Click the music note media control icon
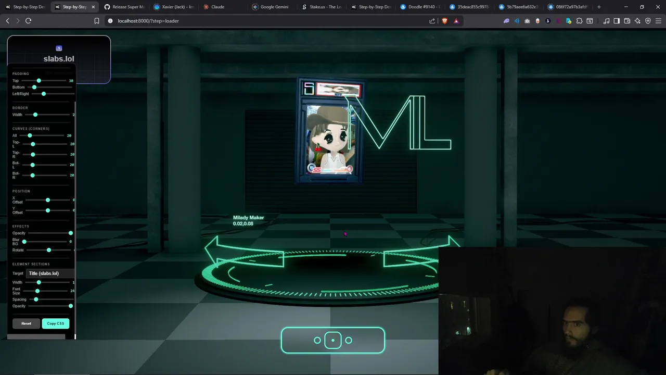This screenshot has height=375, width=666. tap(606, 21)
